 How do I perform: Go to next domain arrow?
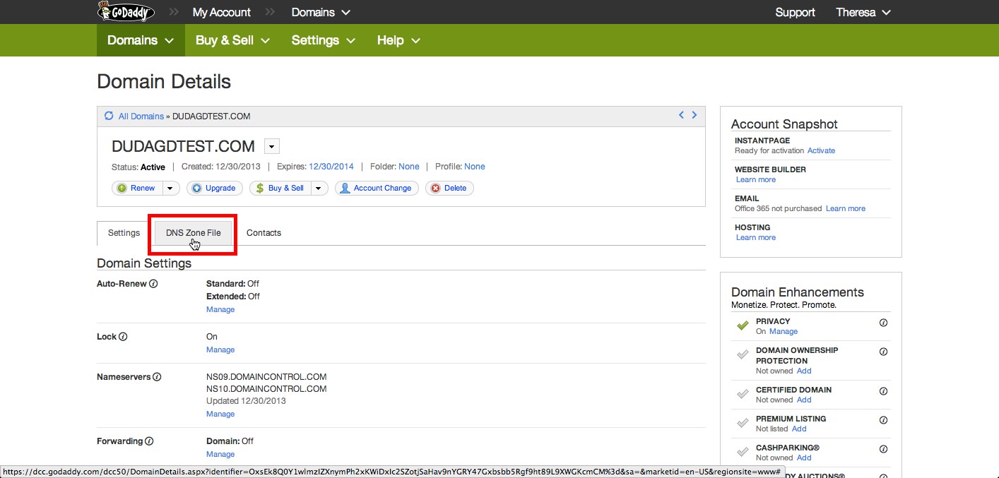tap(694, 115)
